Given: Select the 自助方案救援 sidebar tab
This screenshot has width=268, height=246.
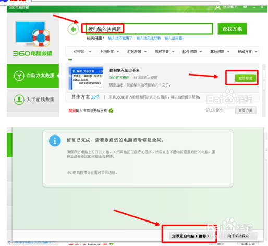Looking at the screenshot, I should (x=33, y=76).
